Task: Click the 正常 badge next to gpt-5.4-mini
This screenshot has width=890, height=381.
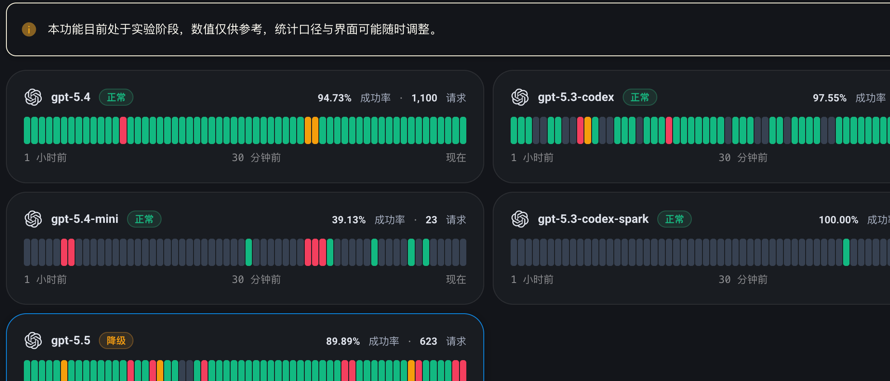Action: pyautogui.click(x=144, y=219)
